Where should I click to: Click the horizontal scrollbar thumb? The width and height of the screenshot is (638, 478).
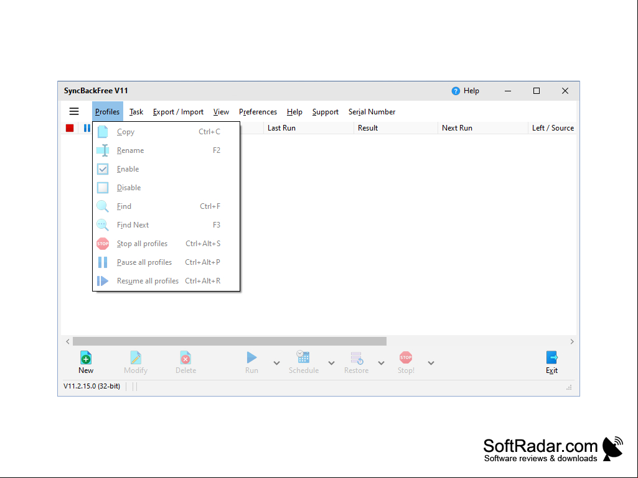pyautogui.click(x=230, y=341)
